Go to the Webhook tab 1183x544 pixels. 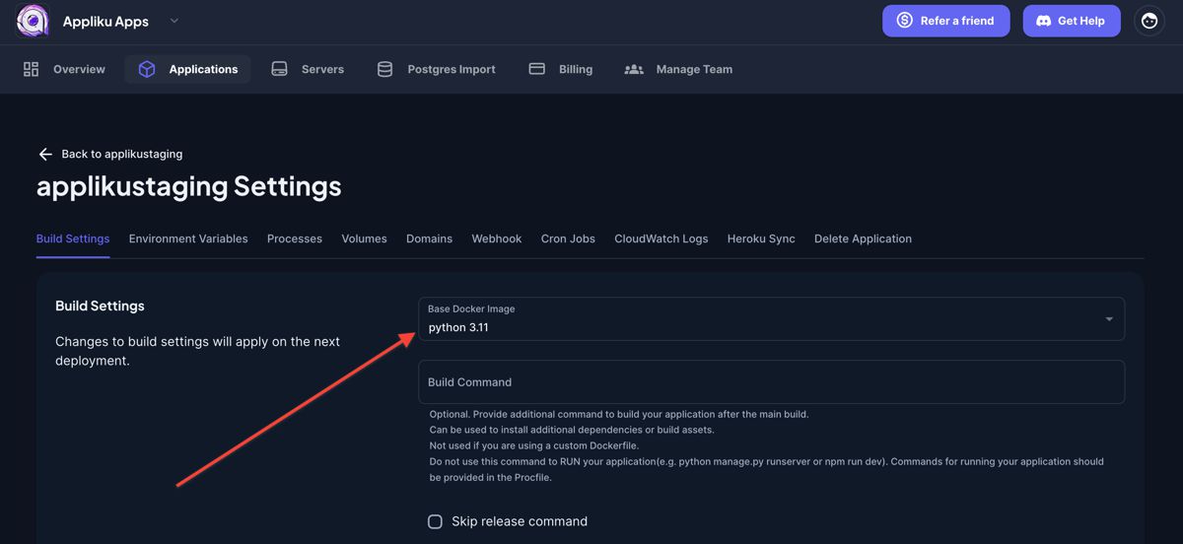point(497,238)
